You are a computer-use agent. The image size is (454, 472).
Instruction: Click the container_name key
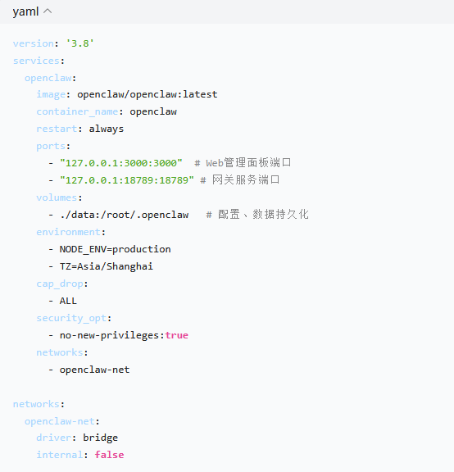pos(77,111)
